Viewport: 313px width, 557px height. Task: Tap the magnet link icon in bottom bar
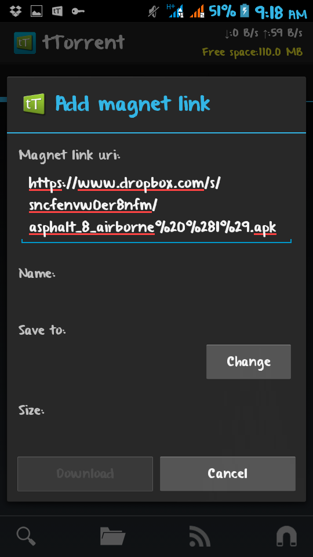point(287,536)
